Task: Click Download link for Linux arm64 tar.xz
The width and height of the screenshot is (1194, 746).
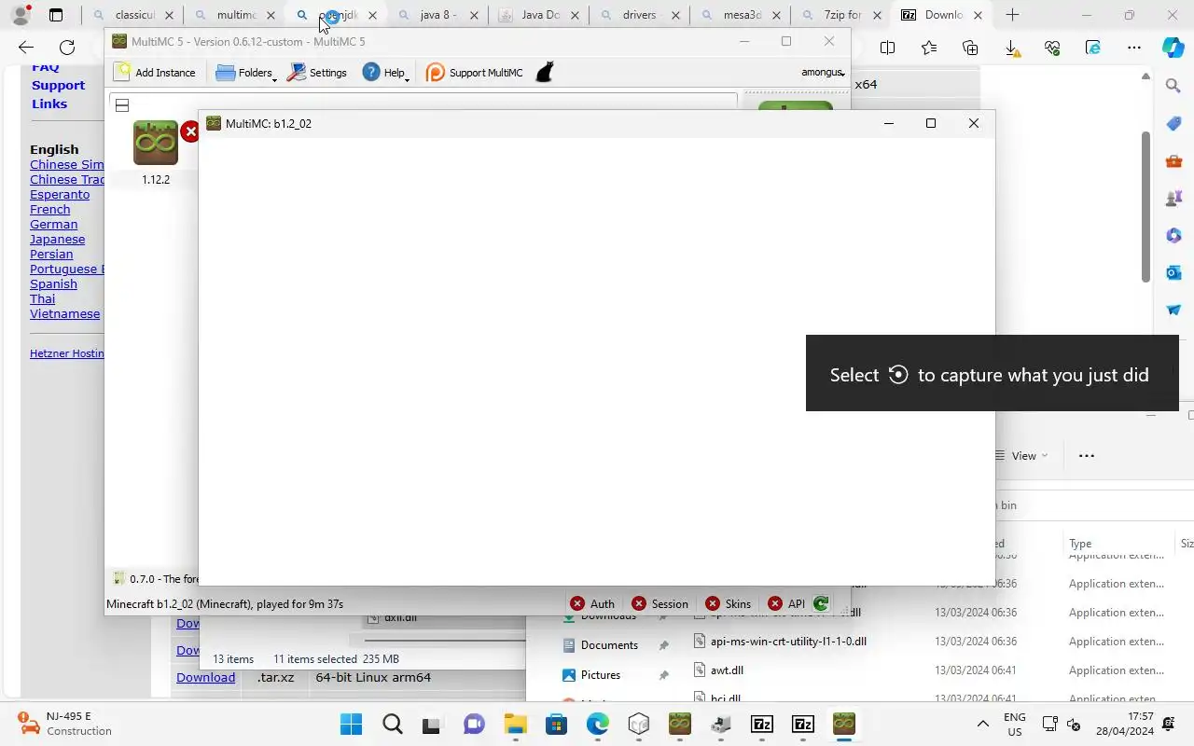Action: tap(205, 677)
